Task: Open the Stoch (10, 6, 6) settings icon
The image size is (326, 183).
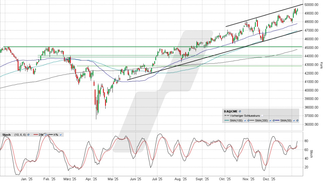Action: tap(29, 135)
